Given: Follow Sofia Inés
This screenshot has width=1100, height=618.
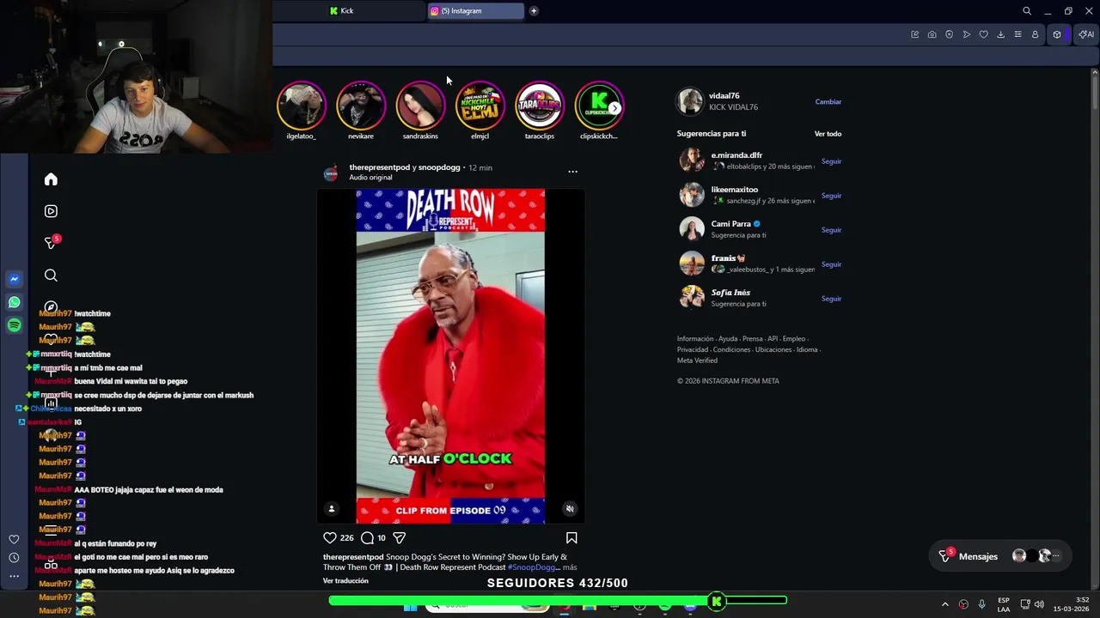Looking at the screenshot, I should click(x=831, y=299).
